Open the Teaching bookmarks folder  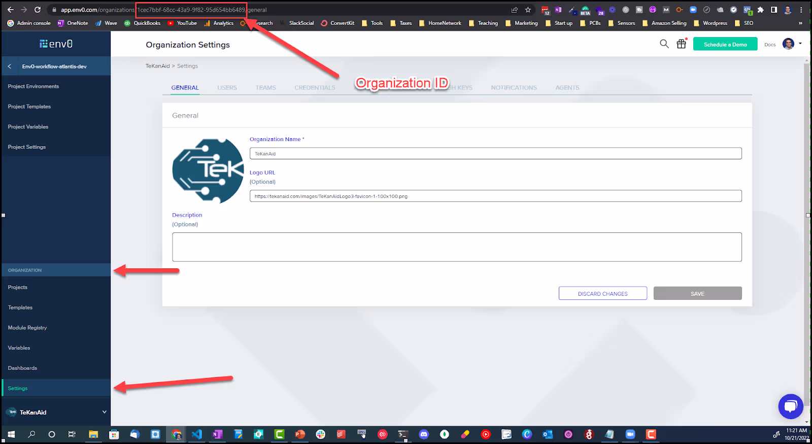(x=483, y=23)
